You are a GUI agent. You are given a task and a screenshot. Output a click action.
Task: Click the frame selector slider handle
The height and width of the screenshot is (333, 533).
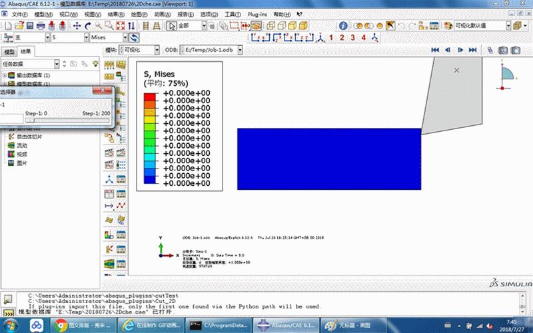(x=28, y=120)
